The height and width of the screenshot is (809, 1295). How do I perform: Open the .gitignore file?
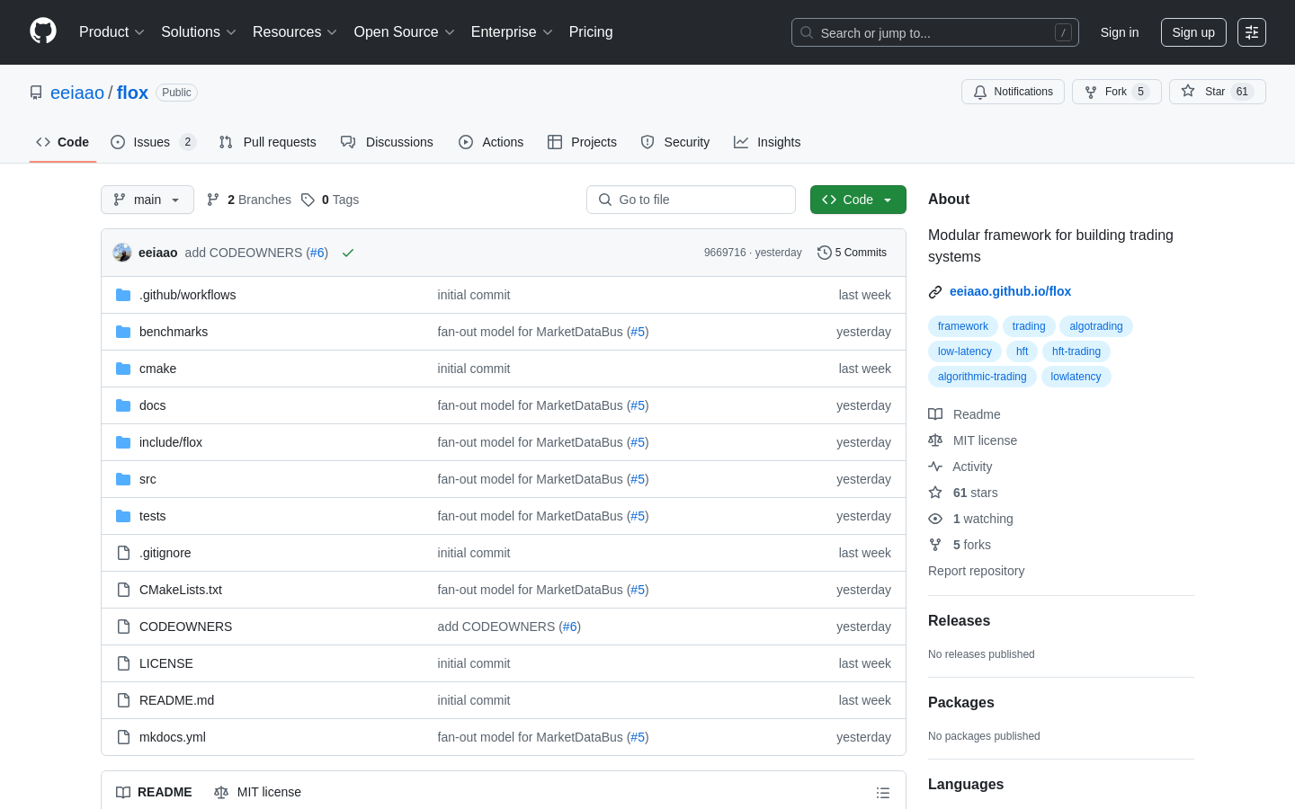[165, 553]
